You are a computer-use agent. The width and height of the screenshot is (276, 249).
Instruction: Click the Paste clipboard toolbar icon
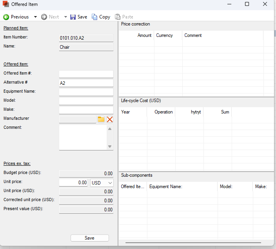pos(118,17)
